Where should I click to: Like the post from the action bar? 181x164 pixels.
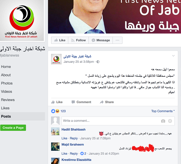pyautogui.click(x=57, y=102)
